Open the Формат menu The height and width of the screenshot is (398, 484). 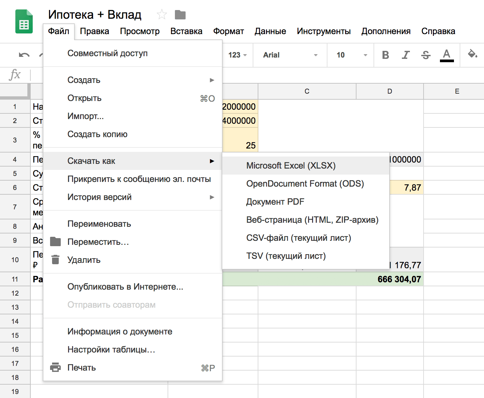coord(229,31)
